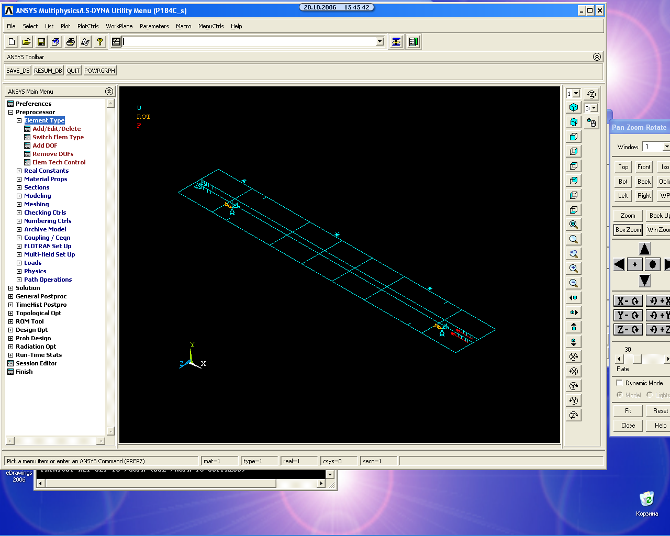Click the first Rotate about Y icon
Viewport: 670px width, 536px height.
click(574, 386)
